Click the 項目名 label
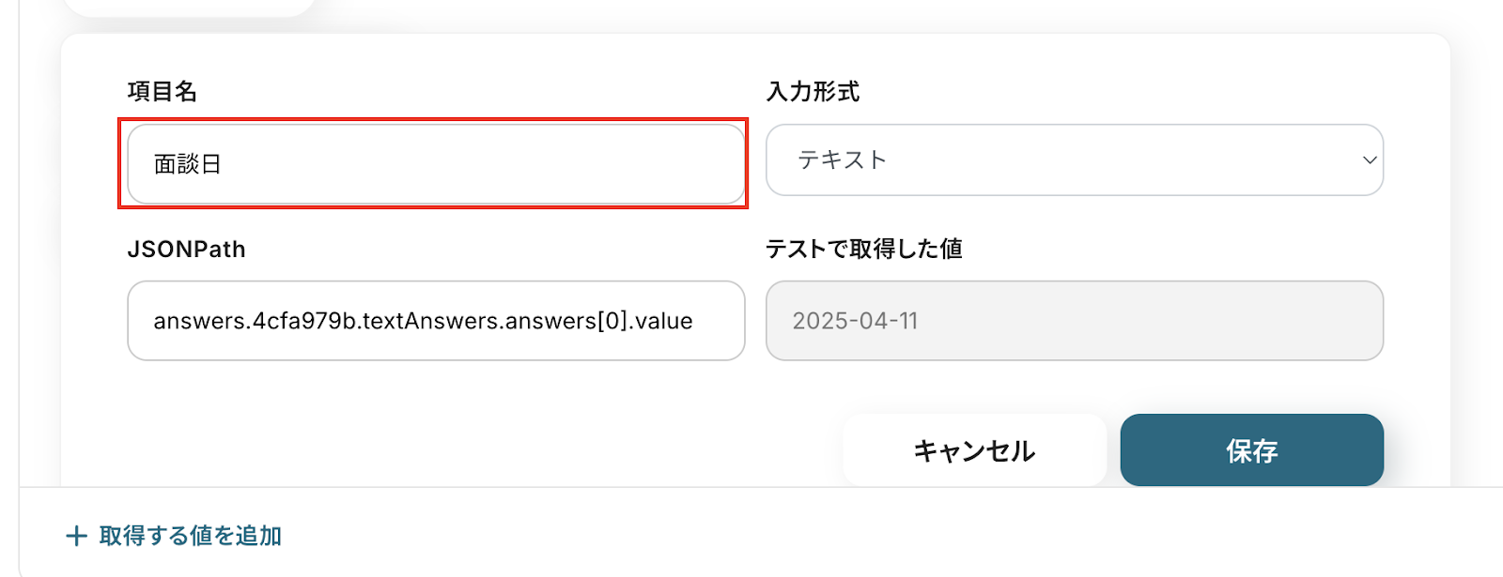This screenshot has width=1503, height=577. tap(163, 91)
